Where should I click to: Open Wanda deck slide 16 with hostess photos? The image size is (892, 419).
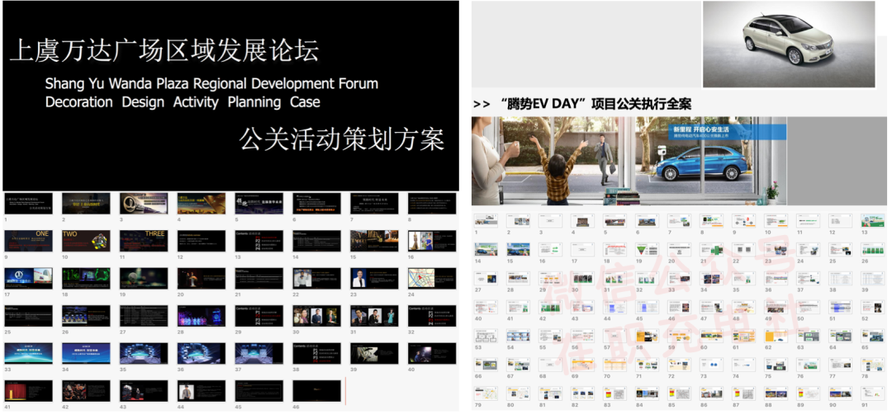pos(432,241)
